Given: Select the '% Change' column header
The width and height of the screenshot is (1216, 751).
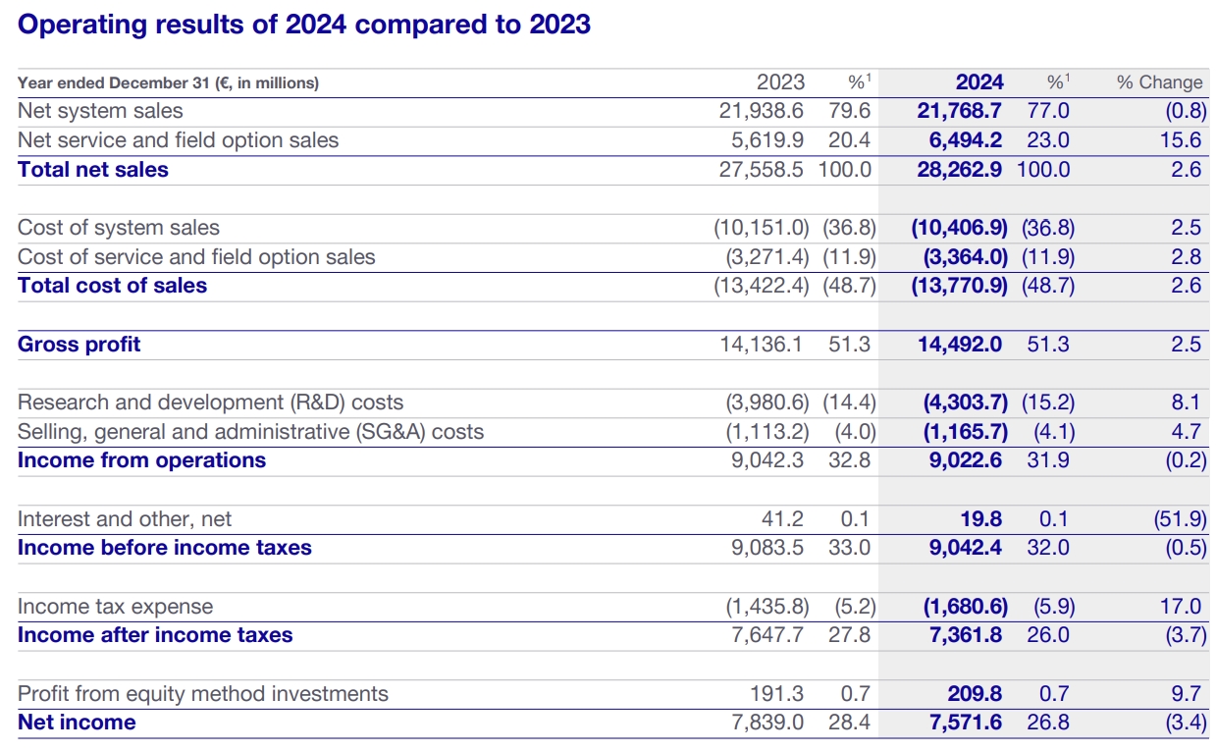Looking at the screenshot, I should 1159,82.
